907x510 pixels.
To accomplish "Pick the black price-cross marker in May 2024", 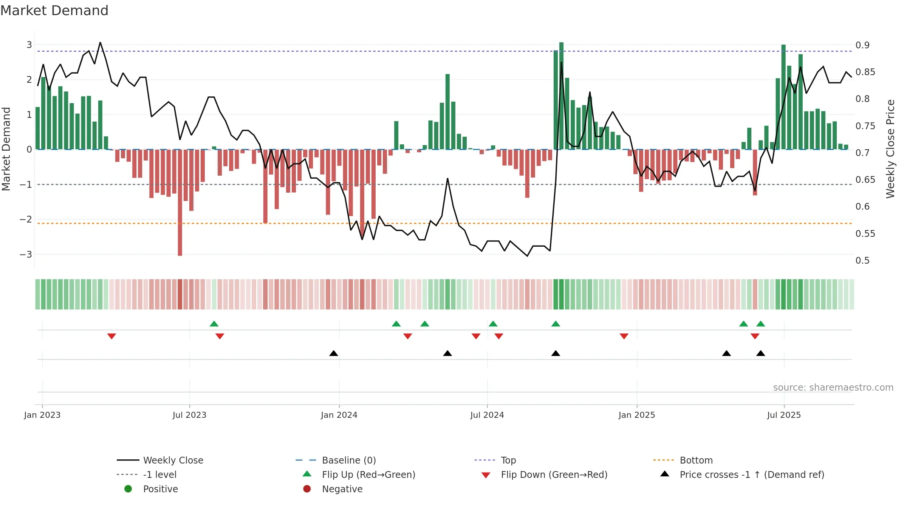I will tap(447, 353).
